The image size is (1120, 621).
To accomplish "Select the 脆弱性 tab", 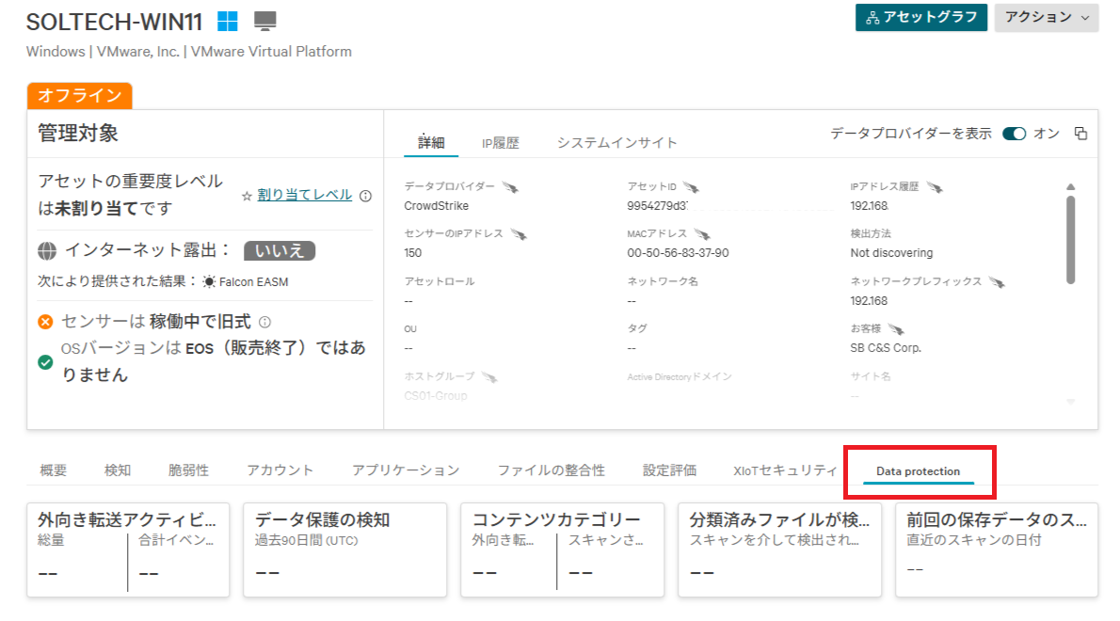I will point(188,470).
